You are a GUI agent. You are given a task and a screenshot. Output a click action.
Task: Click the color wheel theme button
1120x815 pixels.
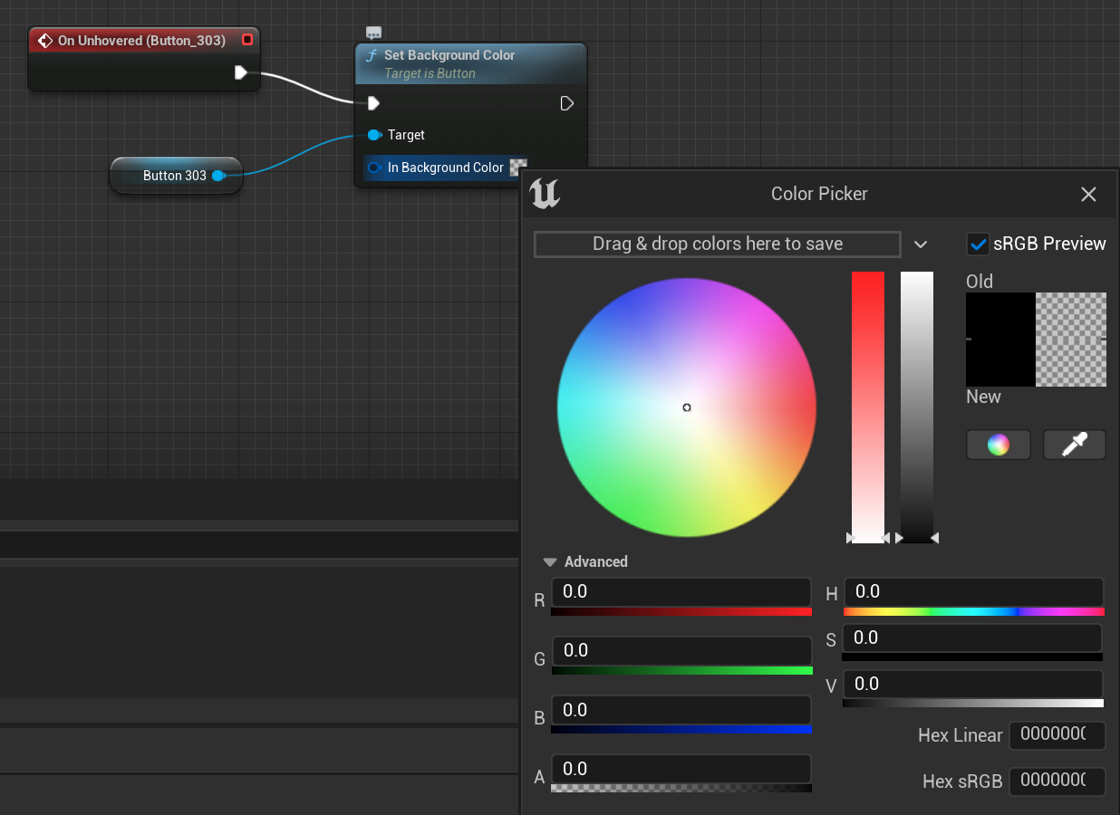998,445
